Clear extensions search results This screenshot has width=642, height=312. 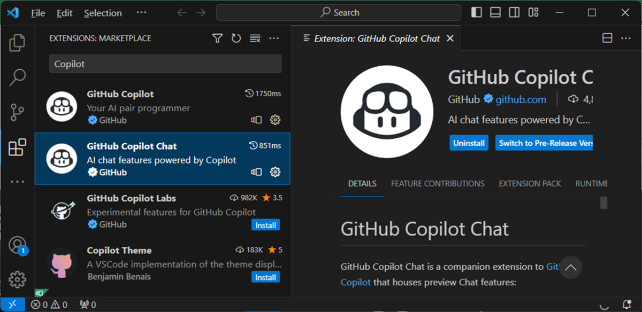point(255,38)
